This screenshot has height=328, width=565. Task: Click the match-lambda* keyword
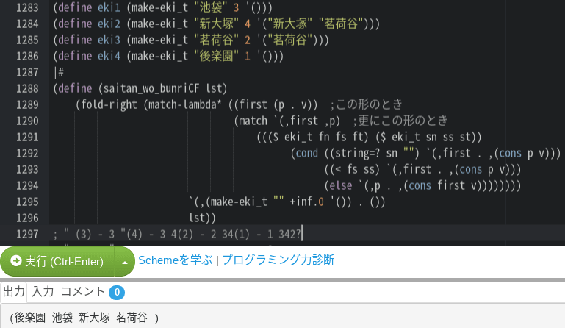185,104
